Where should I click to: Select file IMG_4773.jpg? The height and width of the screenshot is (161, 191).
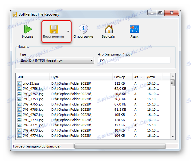point(33,130)
